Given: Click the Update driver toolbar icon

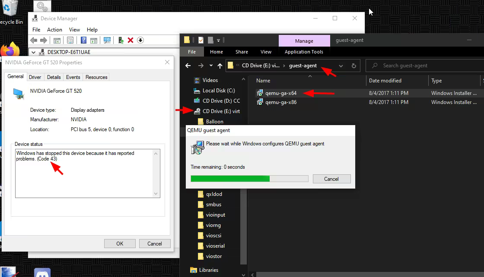Looking at the screenshot, I should click(121, 41).
